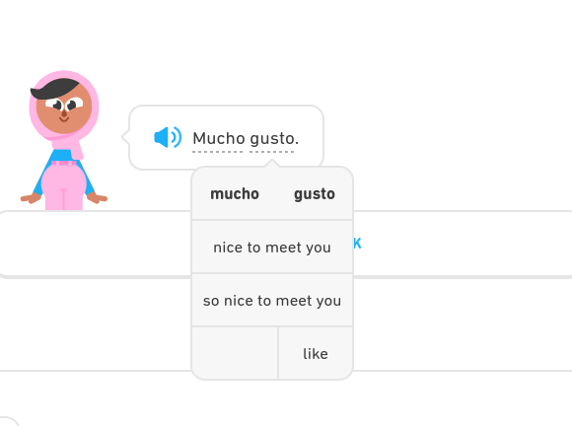
Task: Select the bold "gusto" header in the hint popup
Action: click(315, 193)
